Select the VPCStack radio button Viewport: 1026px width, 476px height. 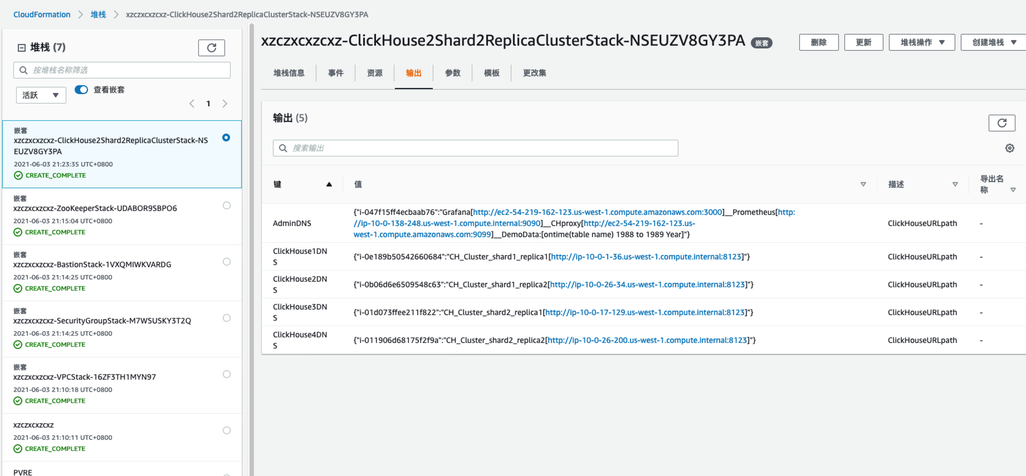227,374
